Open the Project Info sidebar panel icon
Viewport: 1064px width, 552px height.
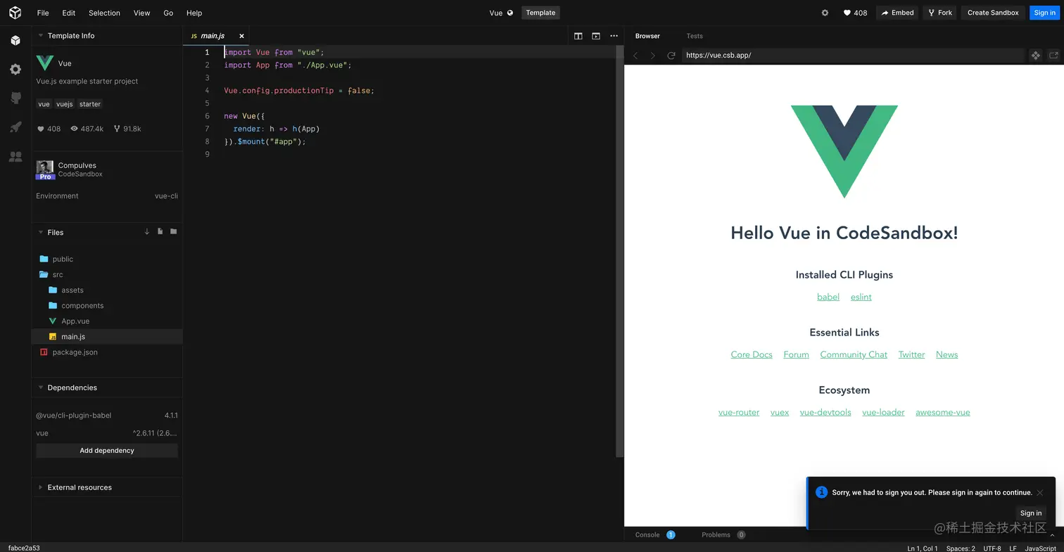[x=15, y=41]
